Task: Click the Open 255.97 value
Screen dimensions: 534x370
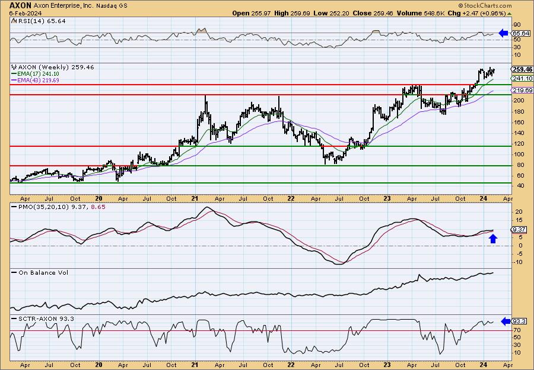Action: (252, 13)
